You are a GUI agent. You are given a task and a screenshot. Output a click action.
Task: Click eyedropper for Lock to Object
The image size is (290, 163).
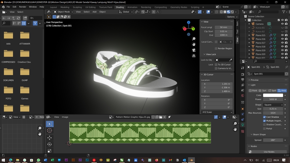coord(230,60)
